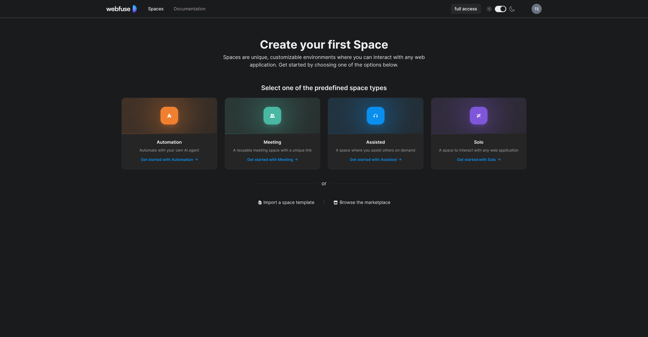Viewport: 648px width, 337px height.
Task: Click the full access badge
Action: click(465, 9)
